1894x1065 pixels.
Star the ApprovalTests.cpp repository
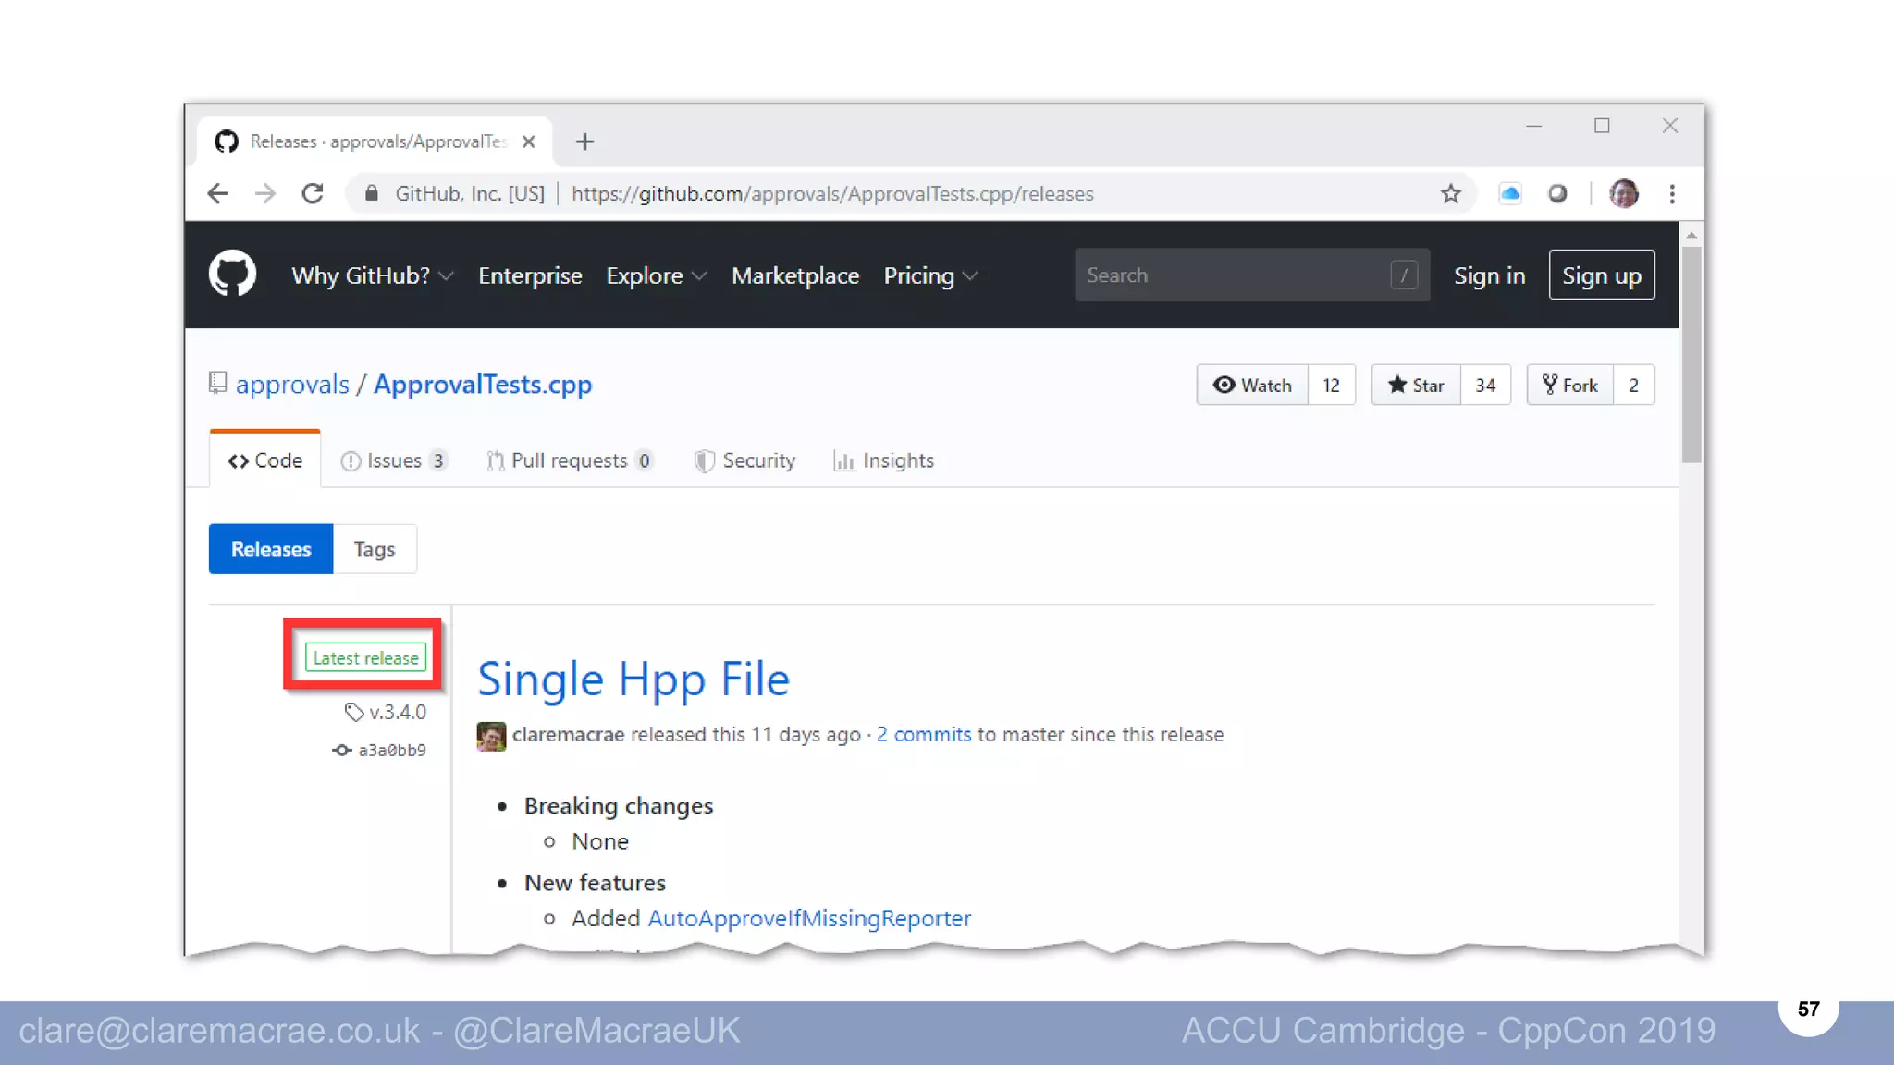(1416, 385)
